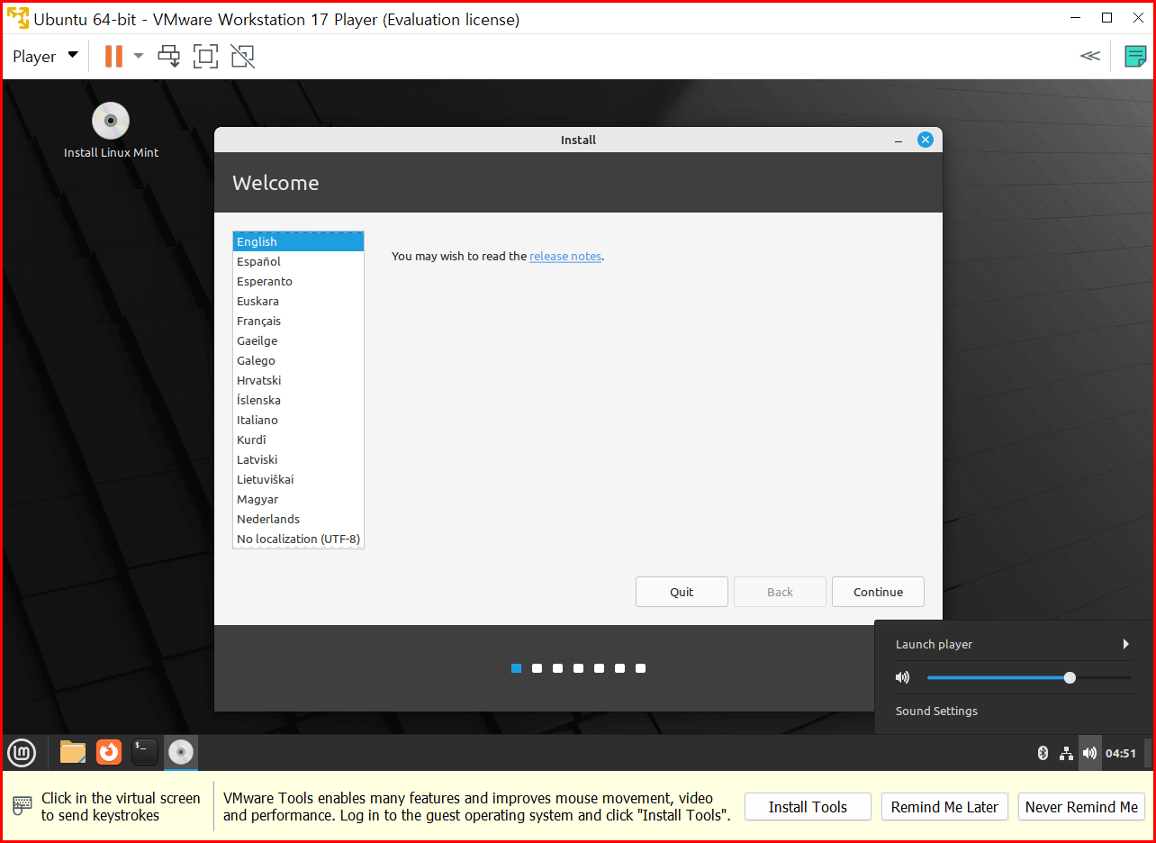Click Remind Me Later

tap(944, 807)
